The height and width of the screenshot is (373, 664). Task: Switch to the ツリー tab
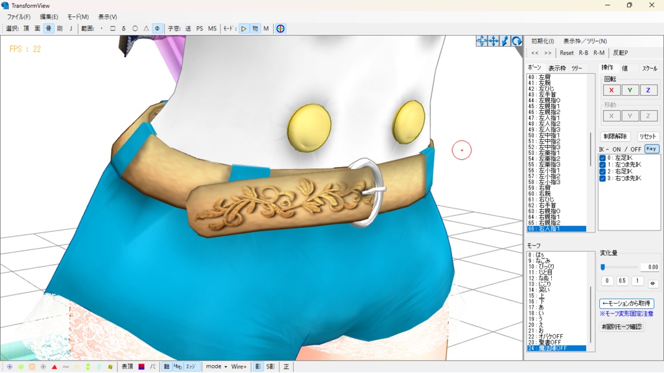576,68
